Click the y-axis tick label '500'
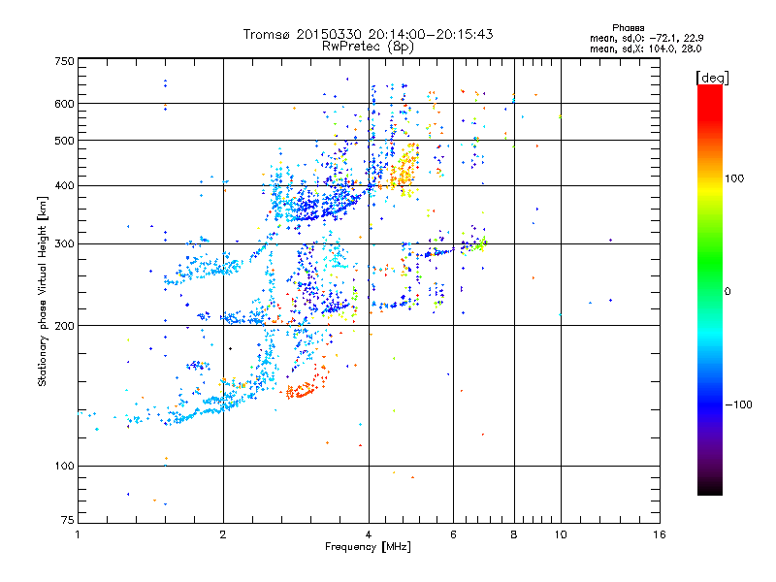 coord(64,141)
